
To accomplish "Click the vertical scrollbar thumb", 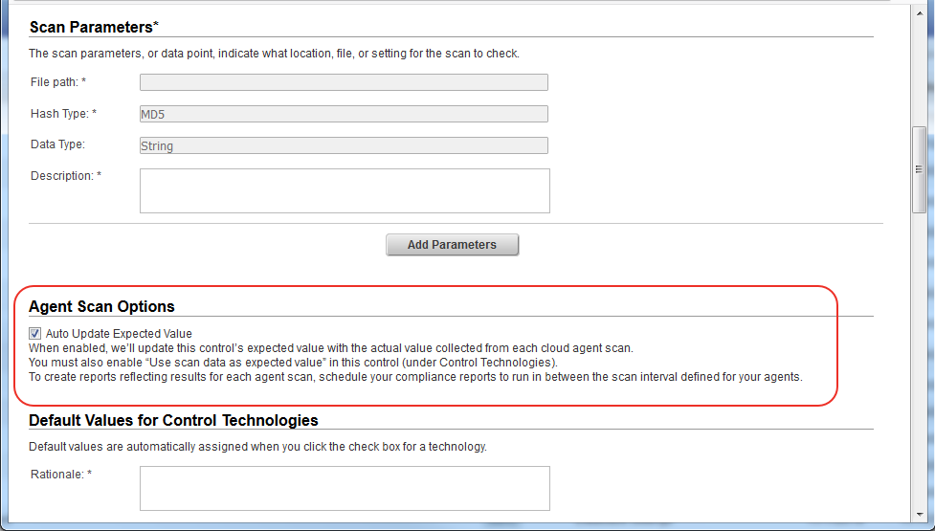I will tap(919, 169).
